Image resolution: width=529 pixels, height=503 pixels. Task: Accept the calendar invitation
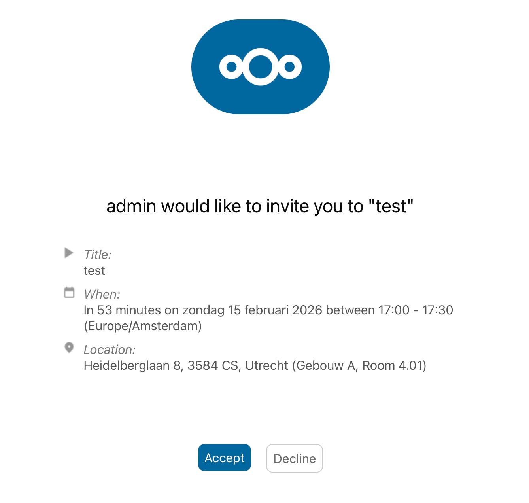pyautogui.click(x=224, y=458)
